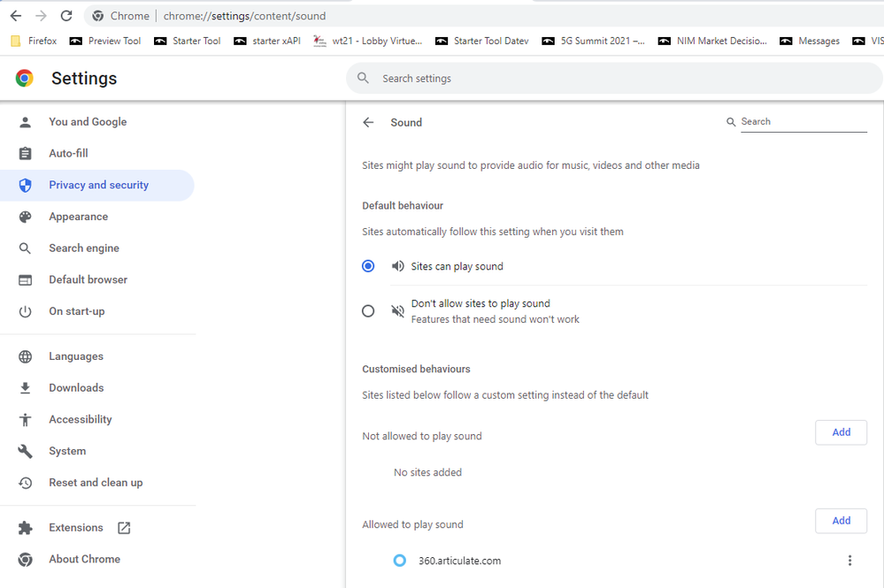Click the 360.articulate.com site entry text
This screenshot has height=588, width=884.
[x=459, y=561]
